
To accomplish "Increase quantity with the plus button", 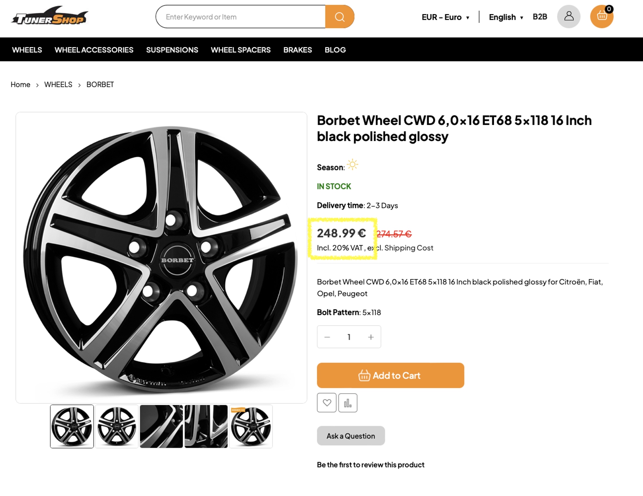I will (371, 337).
